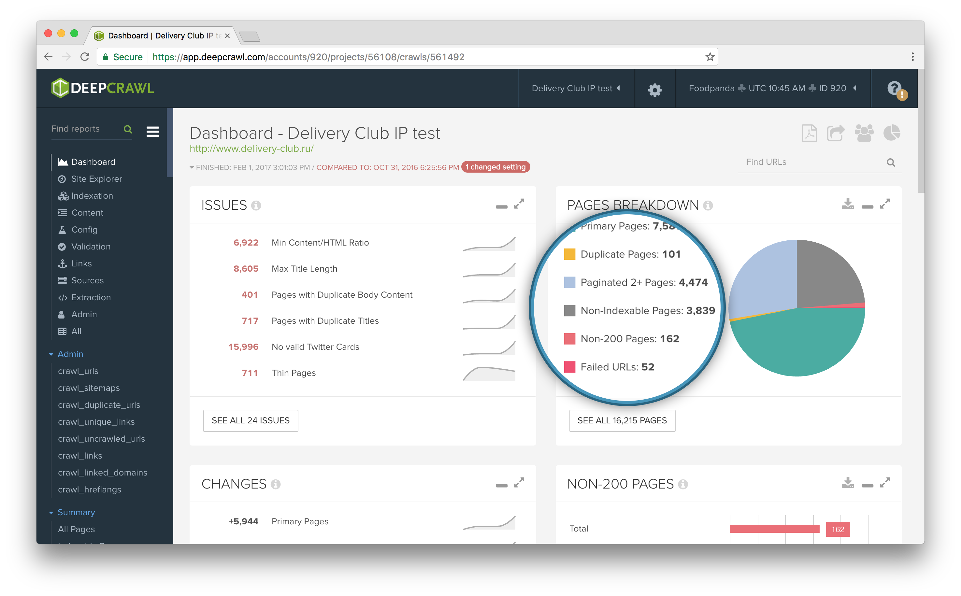
Task: Click the Pages Breakdown info icon
Action: click(x=708, y=206)
